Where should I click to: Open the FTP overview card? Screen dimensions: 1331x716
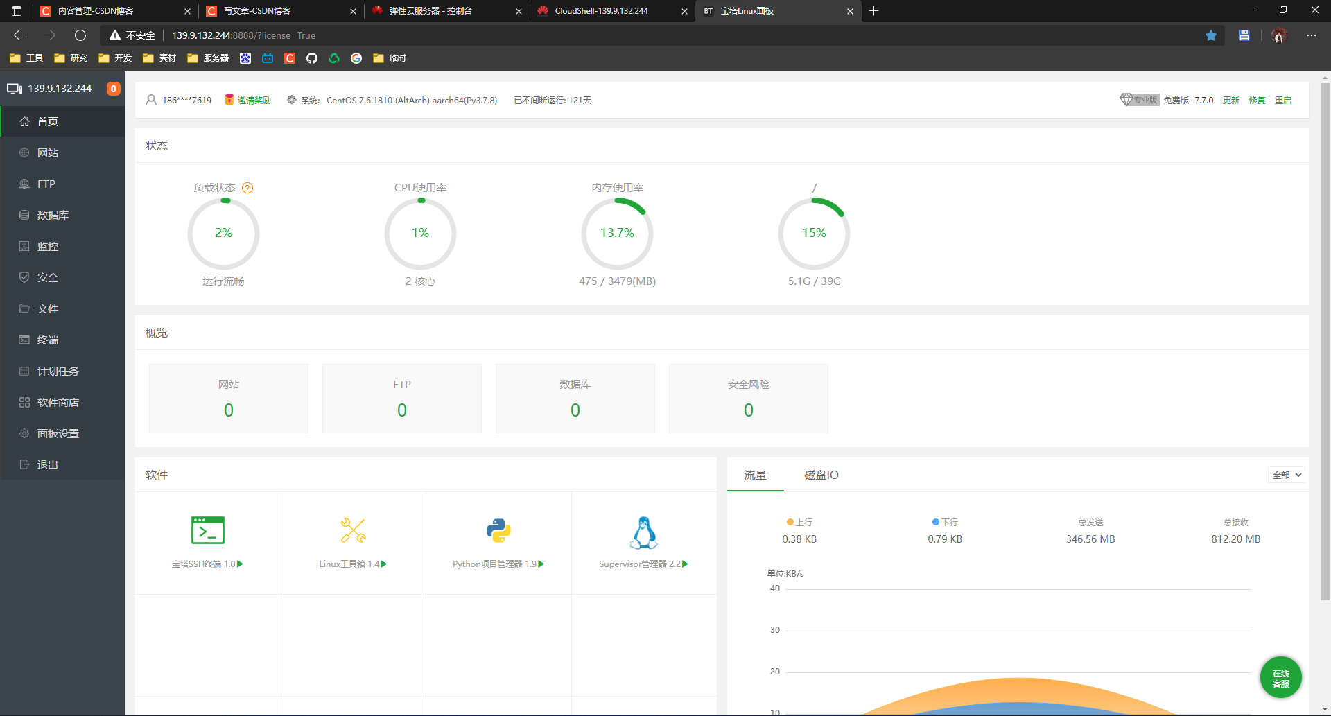point(402,399)
